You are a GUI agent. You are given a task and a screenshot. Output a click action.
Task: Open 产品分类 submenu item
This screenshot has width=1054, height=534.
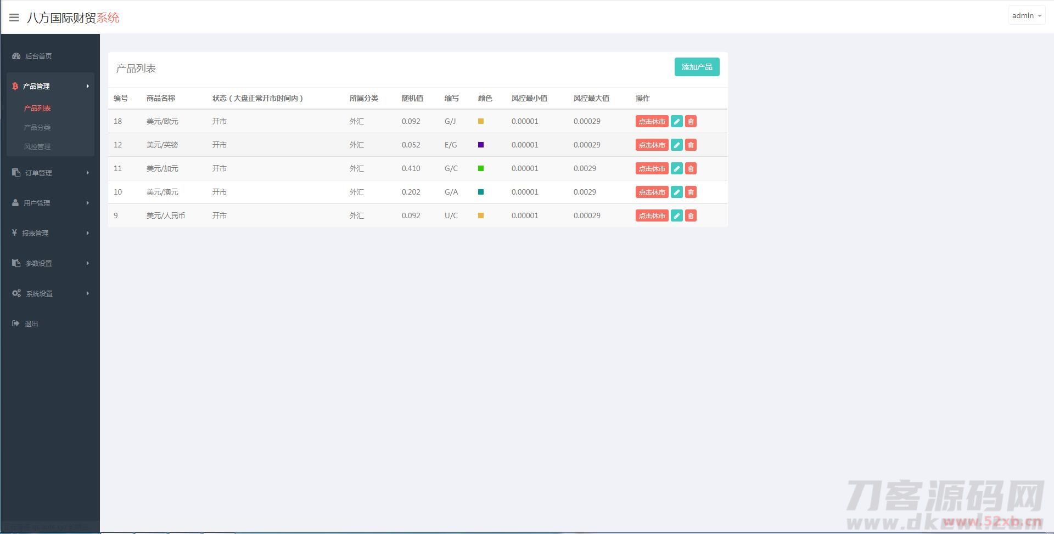click(37, 127)
